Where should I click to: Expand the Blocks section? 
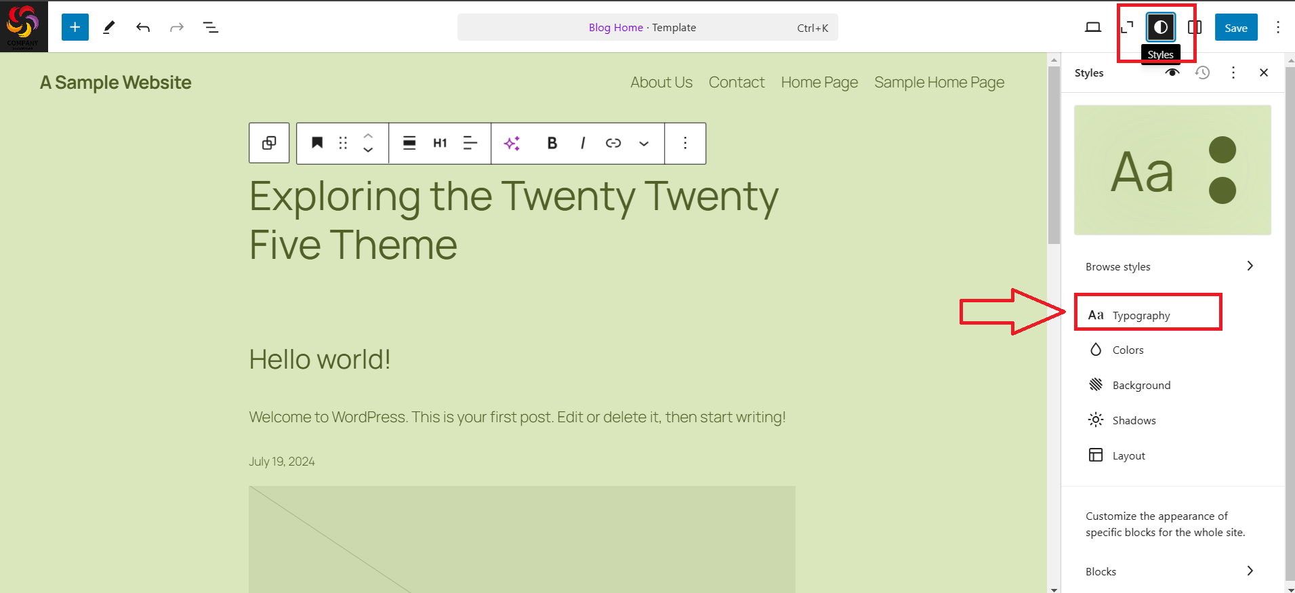coord(1172,571)
